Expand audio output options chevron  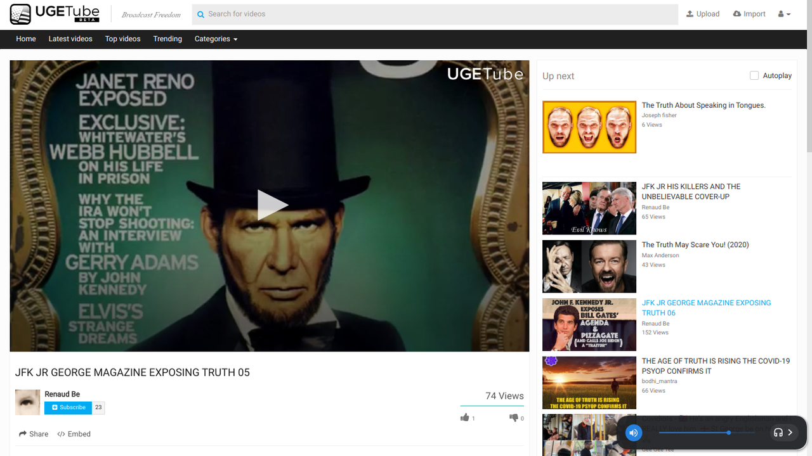point(790,433)
